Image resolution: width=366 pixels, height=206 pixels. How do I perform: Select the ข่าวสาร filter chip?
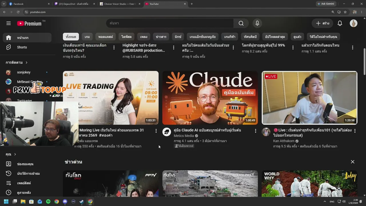(x=161, y=37)
